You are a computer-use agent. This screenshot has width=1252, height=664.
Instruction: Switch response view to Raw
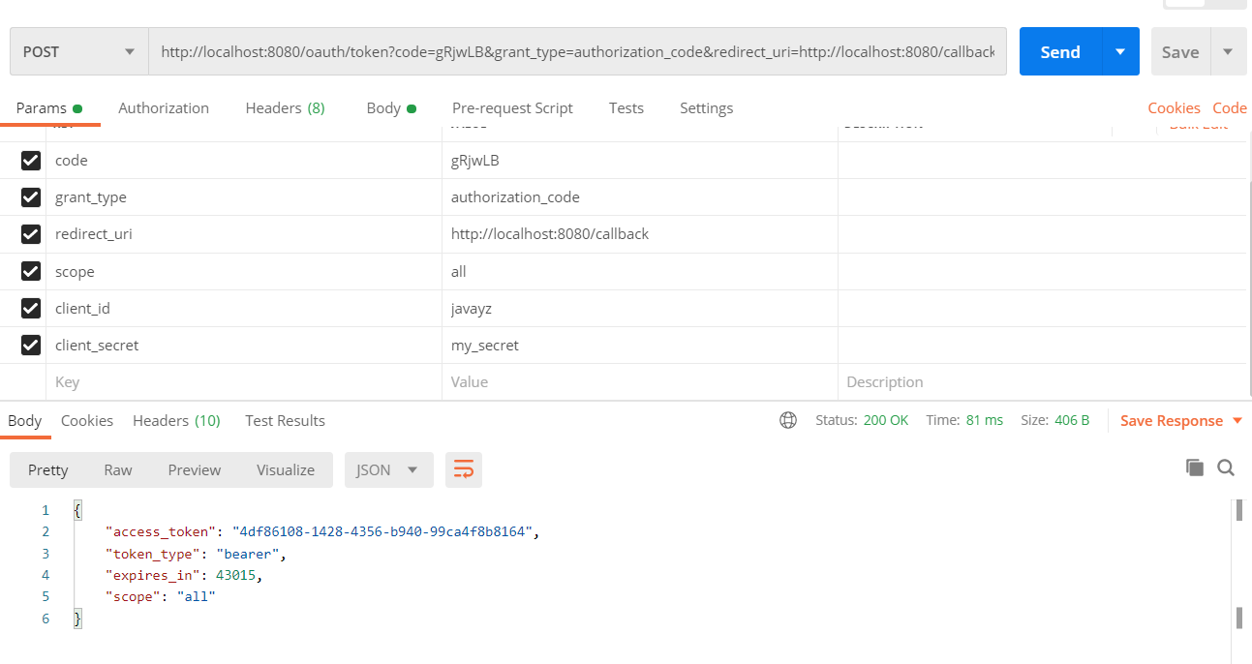(x=118, y=469)
